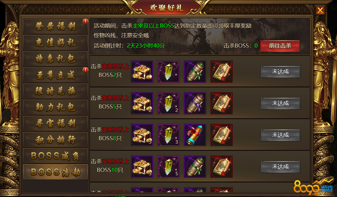Switch to 充值好礼 tab
This screenshot has height=197, width=337.
[55, 43]
